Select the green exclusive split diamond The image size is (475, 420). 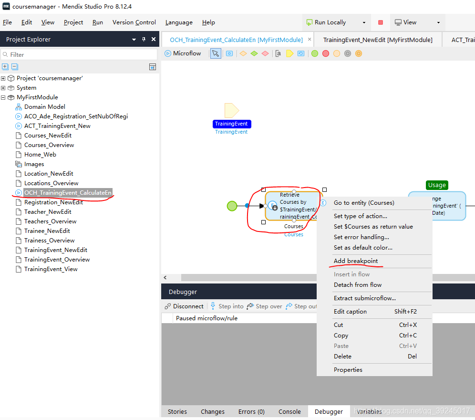(x=254, y=53)
